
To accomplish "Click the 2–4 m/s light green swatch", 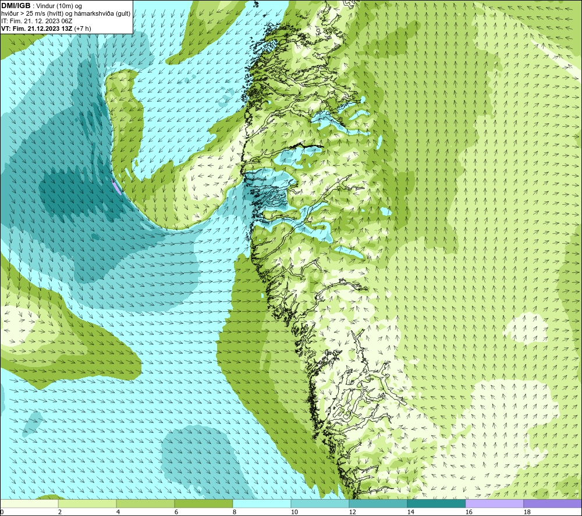I will click(87, 504).
